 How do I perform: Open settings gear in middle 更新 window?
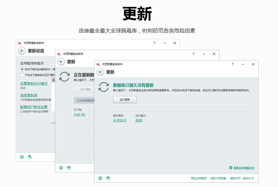[61, 168]
